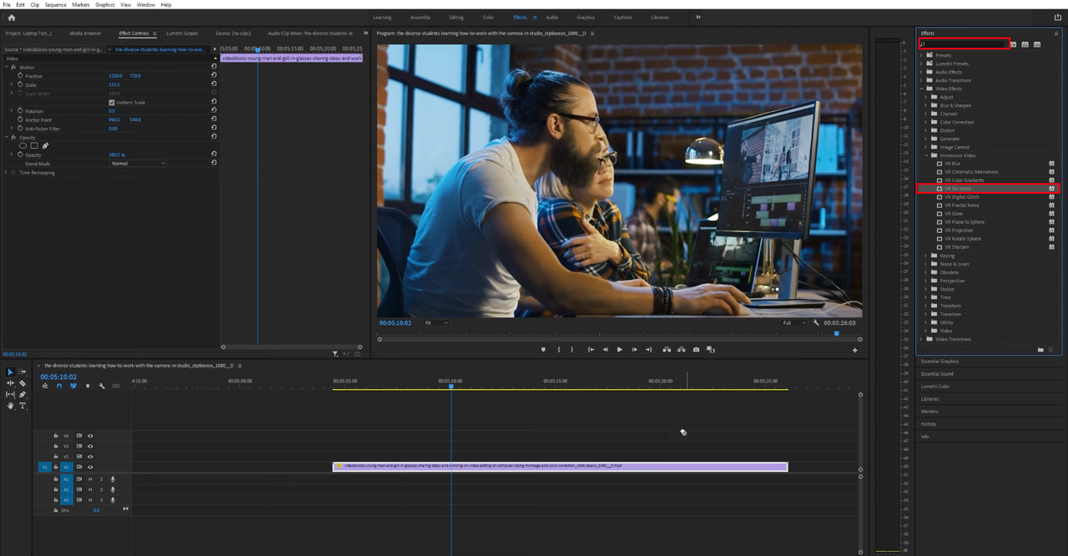Click Play in Program Monitor
Viewport: 1068px width, 556px height.
(x=619, y=349)
